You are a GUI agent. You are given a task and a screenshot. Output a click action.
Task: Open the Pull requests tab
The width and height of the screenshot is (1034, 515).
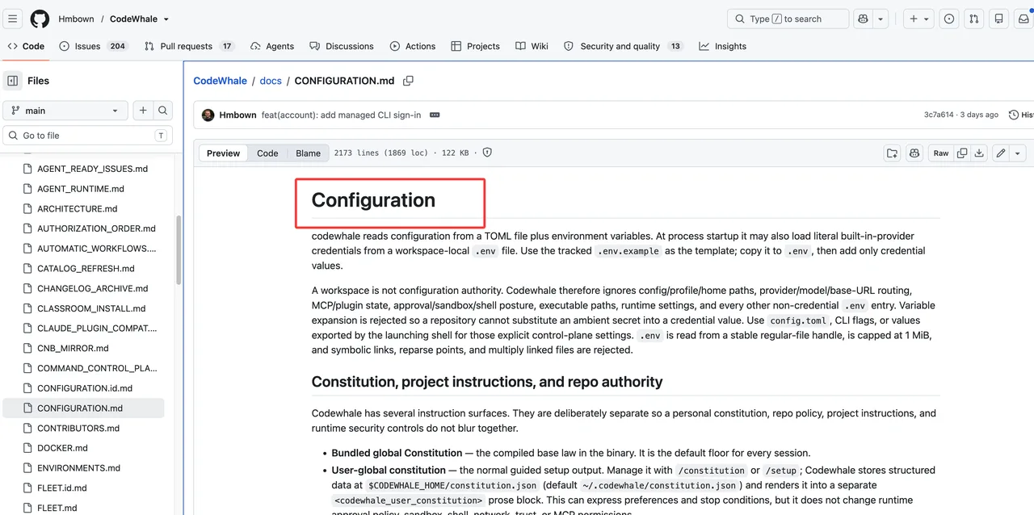tap(189, 46)
